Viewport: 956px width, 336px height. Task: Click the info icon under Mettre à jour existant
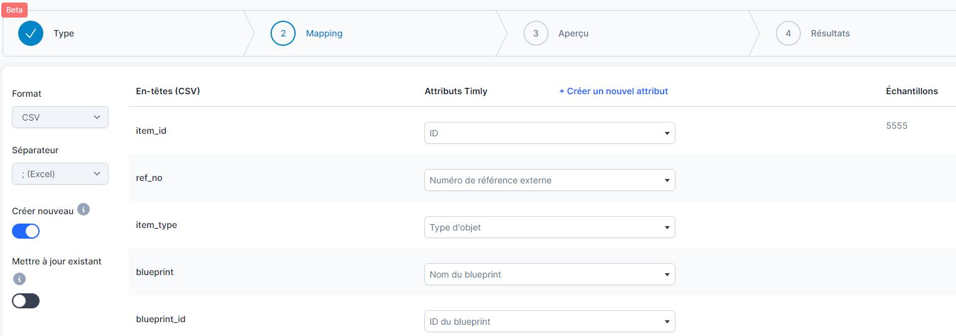point(19,278)
